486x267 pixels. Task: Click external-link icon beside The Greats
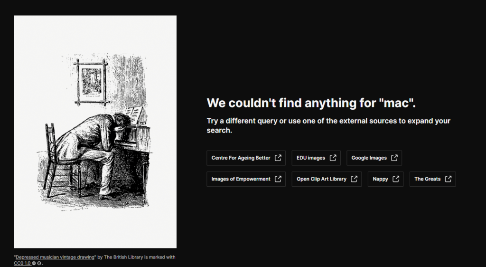(x=448, y=179)
